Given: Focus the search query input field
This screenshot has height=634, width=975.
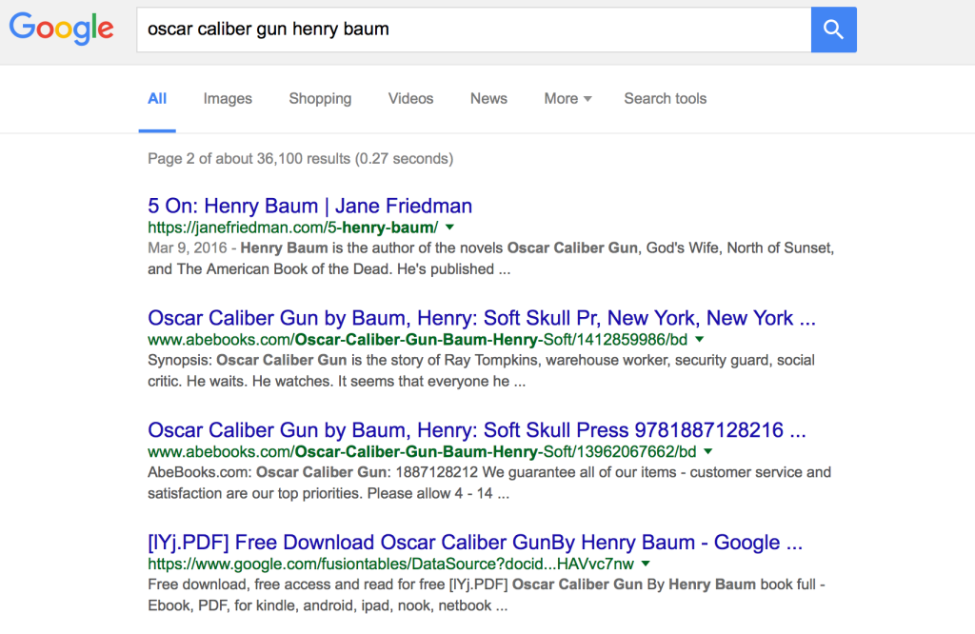Looking at the screenshot, I should tap(474, 30).
